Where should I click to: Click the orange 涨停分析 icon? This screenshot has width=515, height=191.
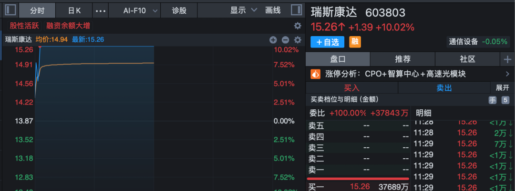point(315,74)
